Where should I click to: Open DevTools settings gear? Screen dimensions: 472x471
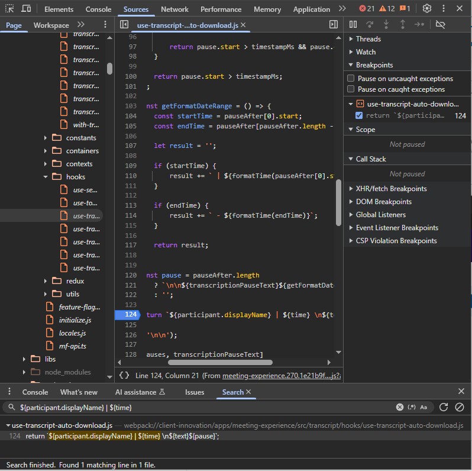(426, 9)
